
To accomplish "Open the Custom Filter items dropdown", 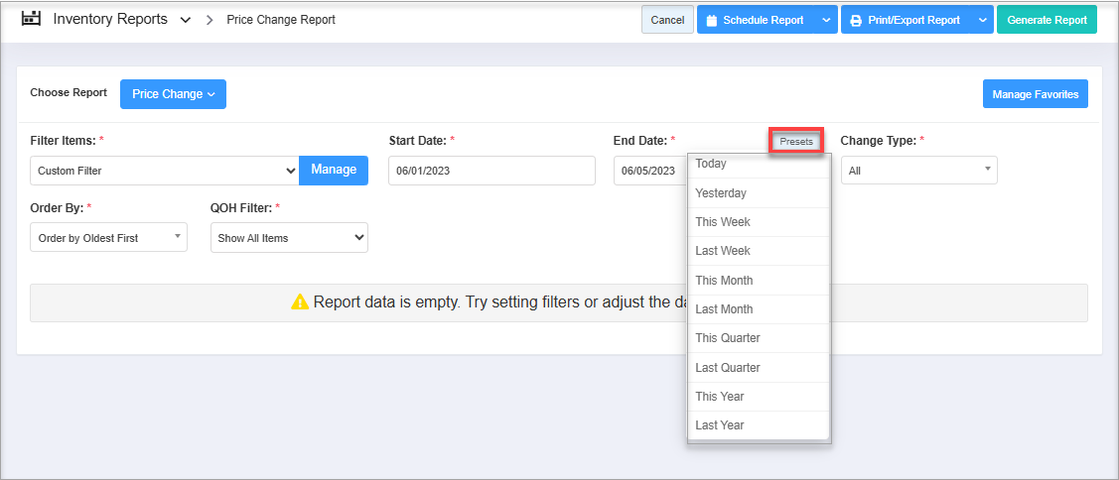I will [164, 171].
